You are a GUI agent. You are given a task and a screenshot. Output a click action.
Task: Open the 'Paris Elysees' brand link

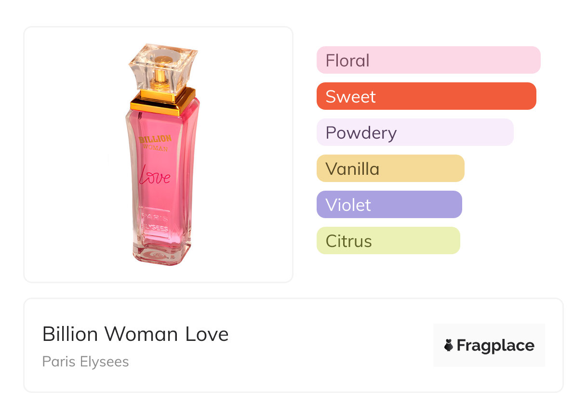[x=85, y=362]
